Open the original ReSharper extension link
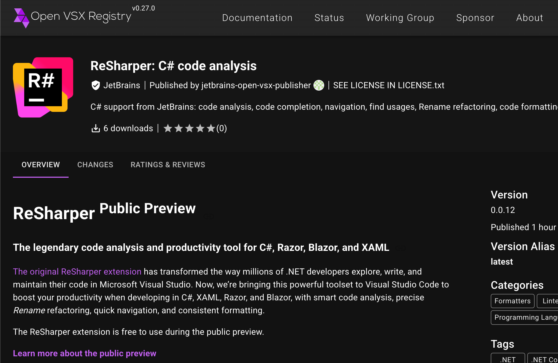The height and width of the screenshot is (363, 558). (77, 272)
